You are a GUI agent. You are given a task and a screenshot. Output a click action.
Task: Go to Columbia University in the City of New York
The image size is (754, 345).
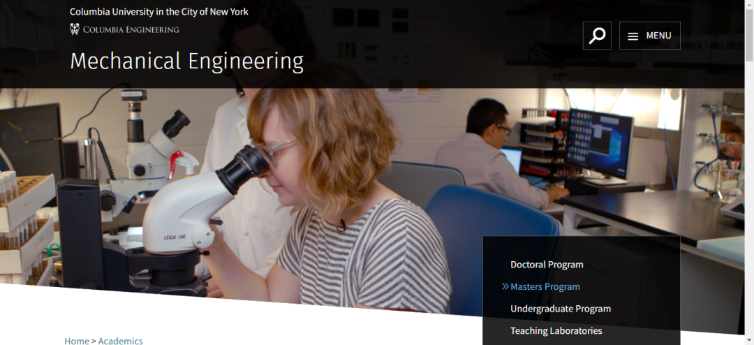[159, 12]
